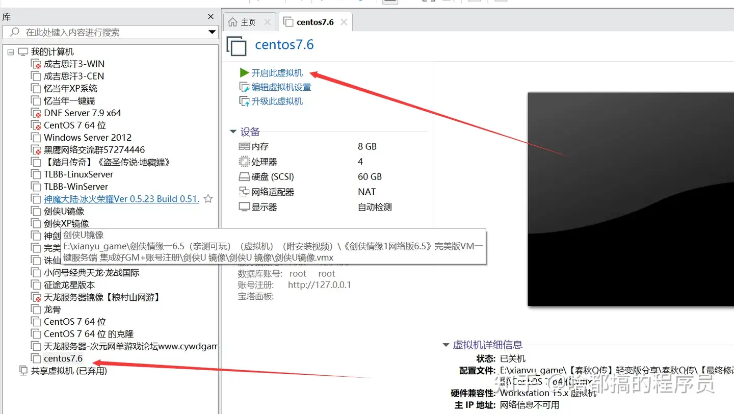The height and width of the screenshot is (414, 734).
Task: Click the http://127.0.0.1 registration address
Action: (x=320, y=285)
